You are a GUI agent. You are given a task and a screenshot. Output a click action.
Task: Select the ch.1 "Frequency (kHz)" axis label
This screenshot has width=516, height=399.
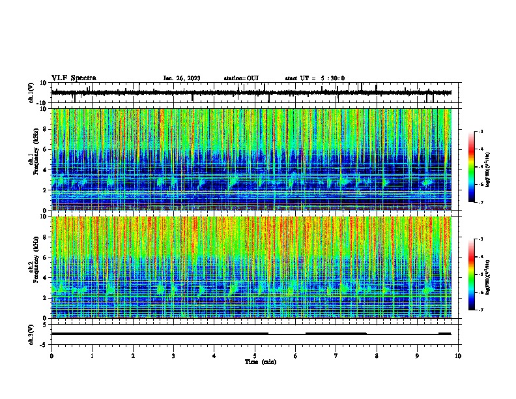36,152
